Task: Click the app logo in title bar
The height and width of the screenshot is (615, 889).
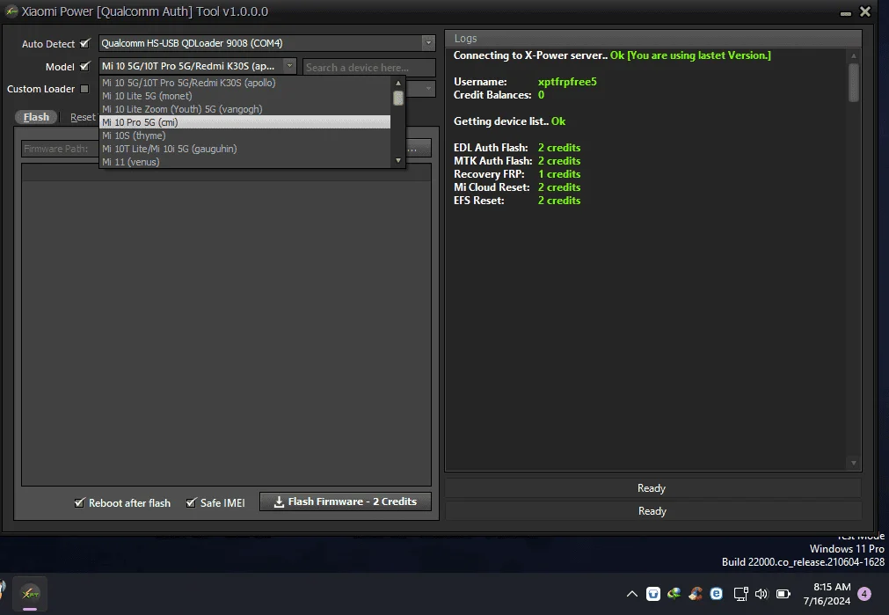Action: tap(11, 11)
